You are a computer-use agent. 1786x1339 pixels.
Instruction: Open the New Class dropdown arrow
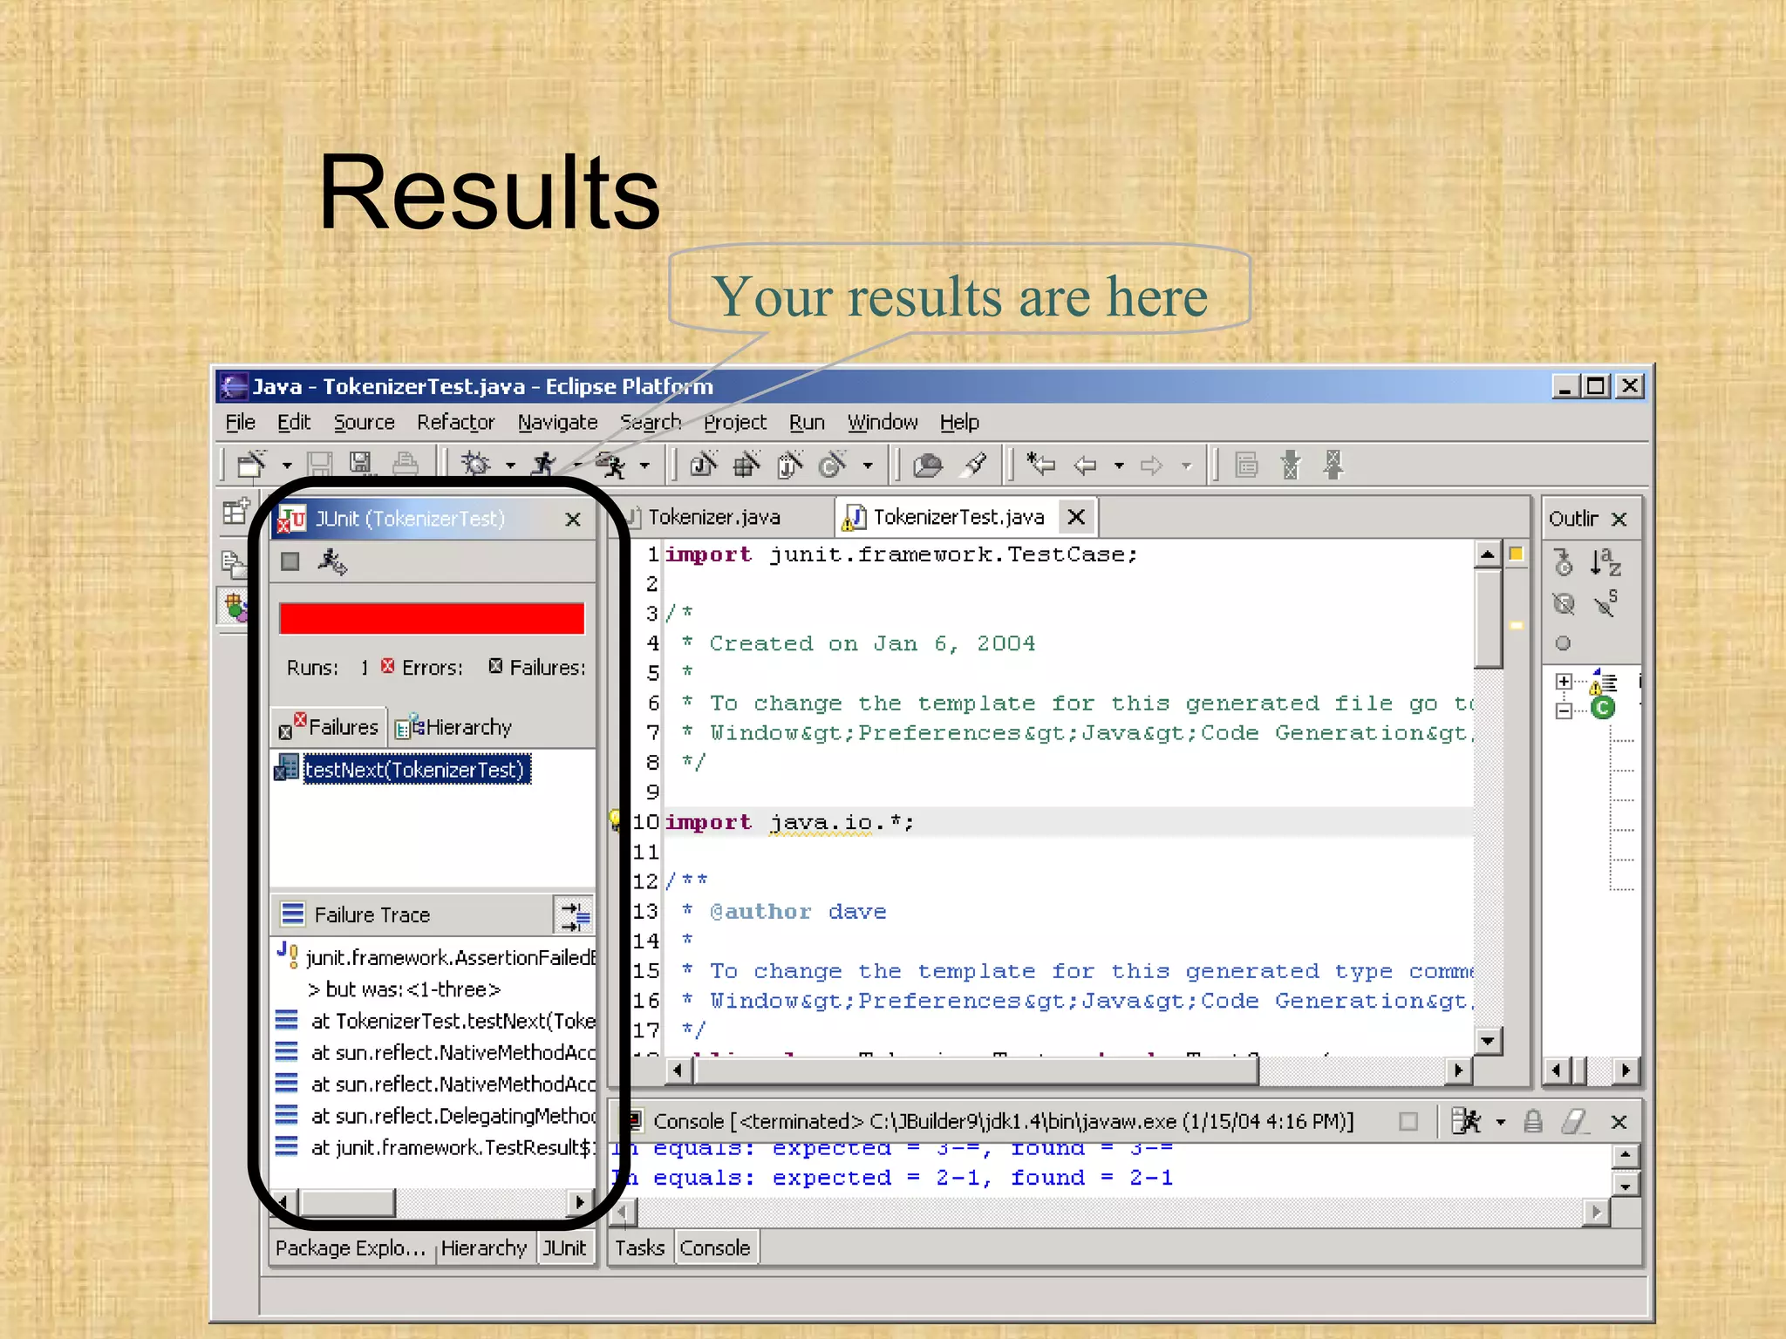(x=868, y=466)
